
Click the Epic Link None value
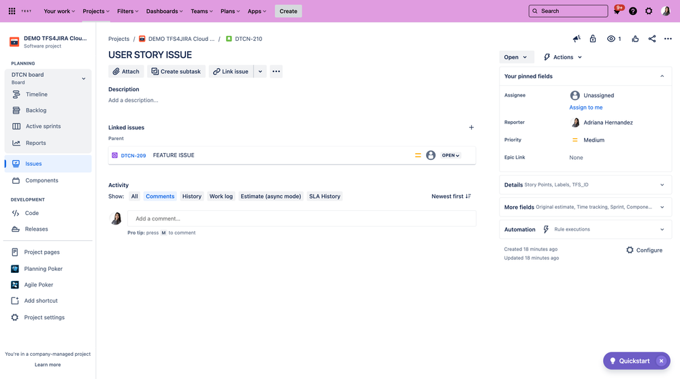576,158
